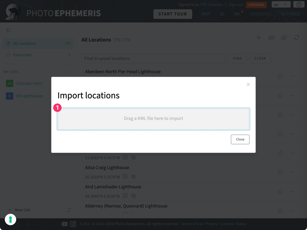Click notes icon beside 53.8582°N 9.9473°W

[x=125, y=157]
